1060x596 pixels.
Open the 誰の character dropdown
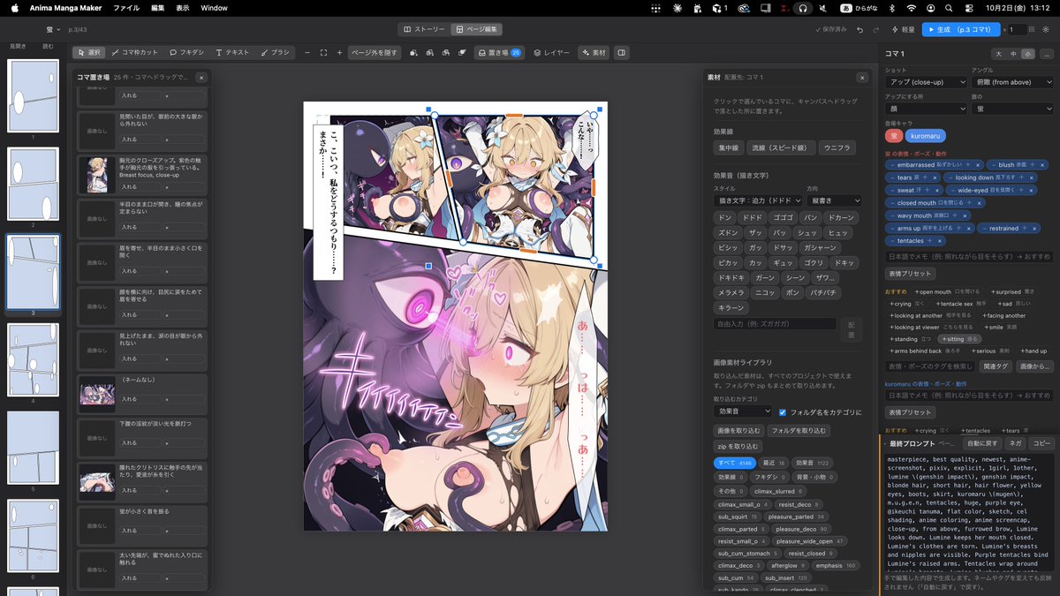[1011, 109]
